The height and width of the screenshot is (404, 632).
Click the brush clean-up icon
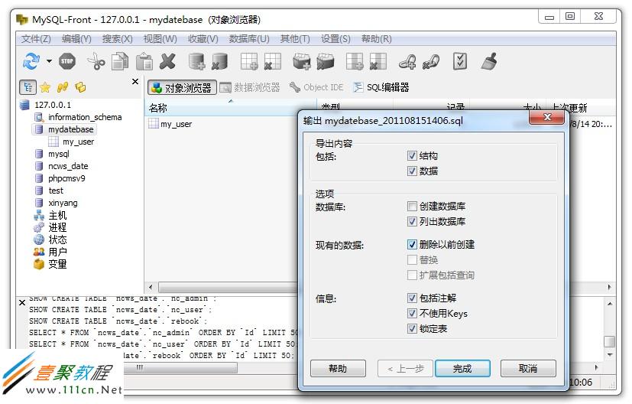click(x=489, y=61)
